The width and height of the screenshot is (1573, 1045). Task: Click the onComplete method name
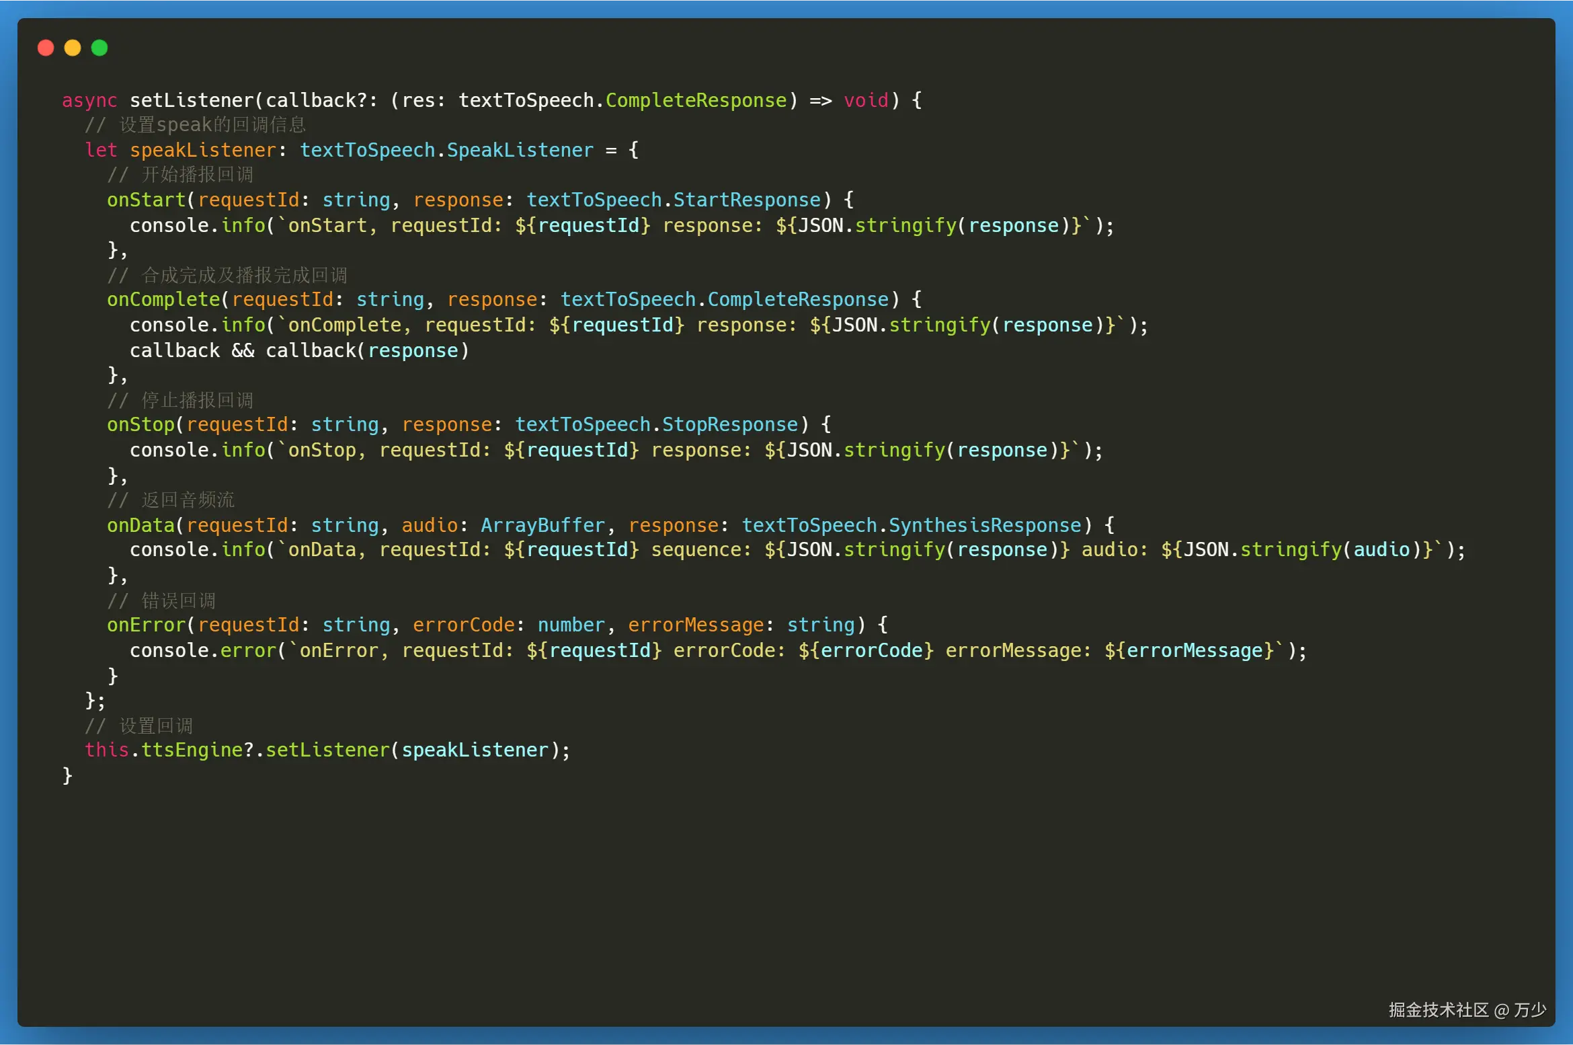point(163,299)
